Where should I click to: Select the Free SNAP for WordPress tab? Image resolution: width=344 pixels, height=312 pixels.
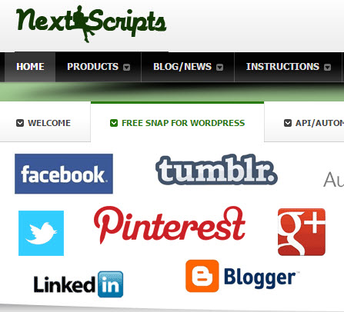coord(177,122)
